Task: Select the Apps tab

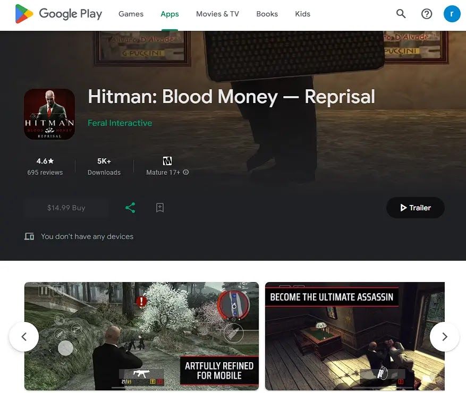Action: [170, 14]
